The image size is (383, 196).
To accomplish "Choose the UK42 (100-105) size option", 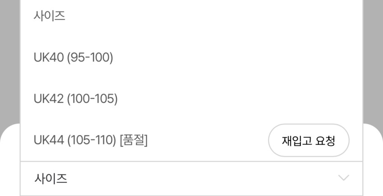I will pyautogui.click(x=191, y=99).
